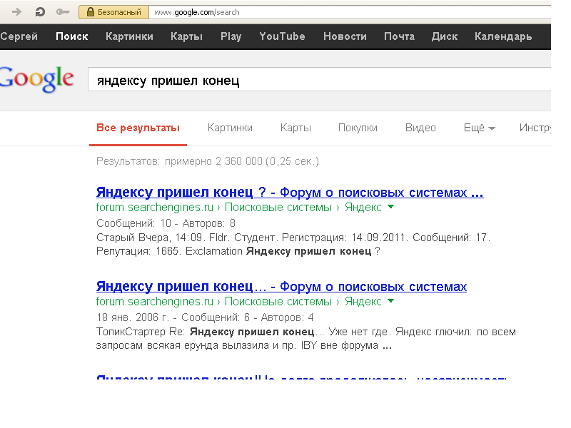Expand green arrow next to second result's URL
Viewport: 571px width, 428px height.
pyautogui.click(x=390, y=301)
